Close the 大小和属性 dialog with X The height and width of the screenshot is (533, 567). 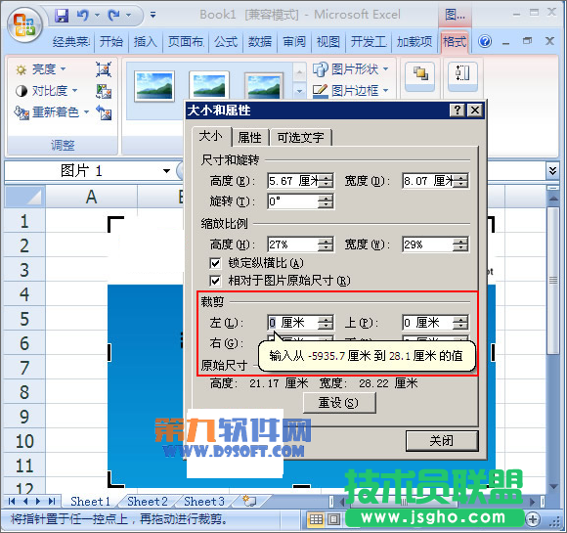[x=475, y=110]
